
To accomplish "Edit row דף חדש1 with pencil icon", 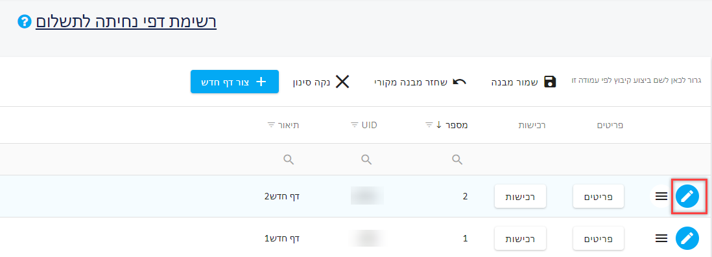I will pyautogui.click(x=687, y=238).
